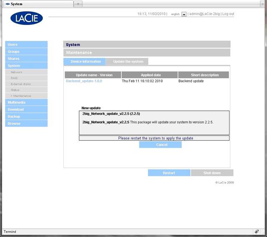Open the Shares section in sidebar

(14, 59)
